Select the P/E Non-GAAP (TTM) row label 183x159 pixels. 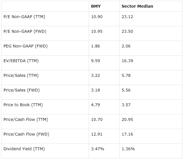pos(24,17)
